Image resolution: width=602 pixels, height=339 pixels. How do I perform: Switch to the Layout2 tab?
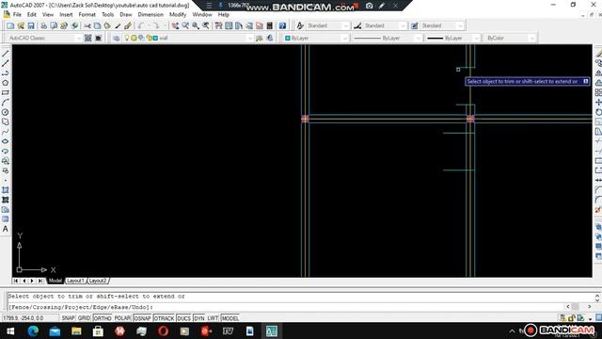98,281
